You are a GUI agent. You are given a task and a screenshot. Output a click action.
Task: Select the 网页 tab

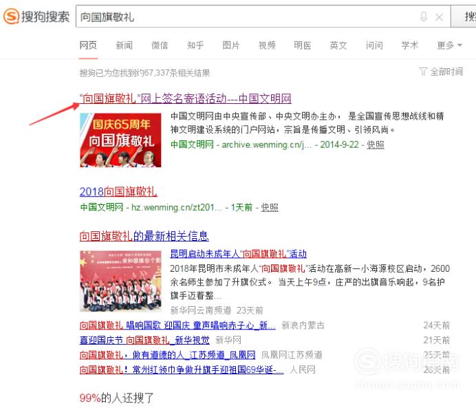[x=88, y=45]
